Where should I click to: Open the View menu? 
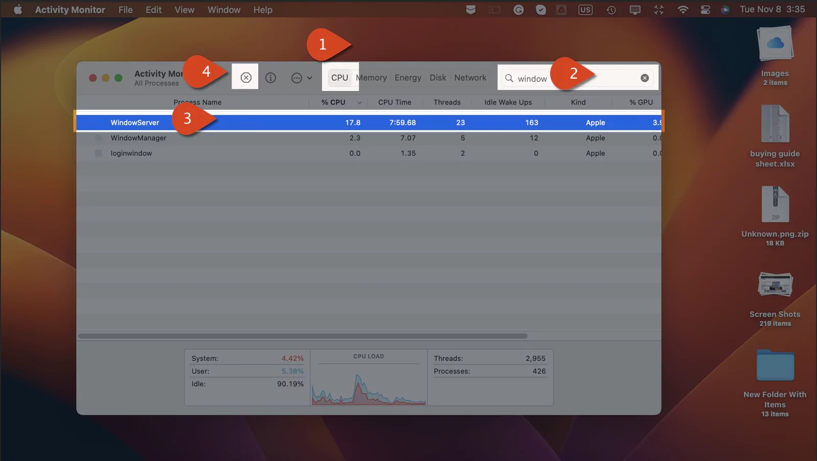[x=184, y=9]
